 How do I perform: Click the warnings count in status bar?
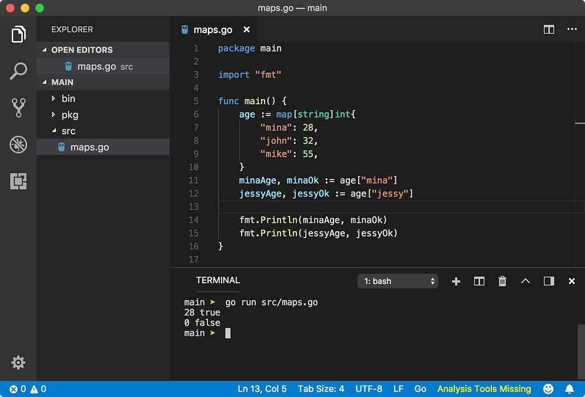[x=38, y=389]
